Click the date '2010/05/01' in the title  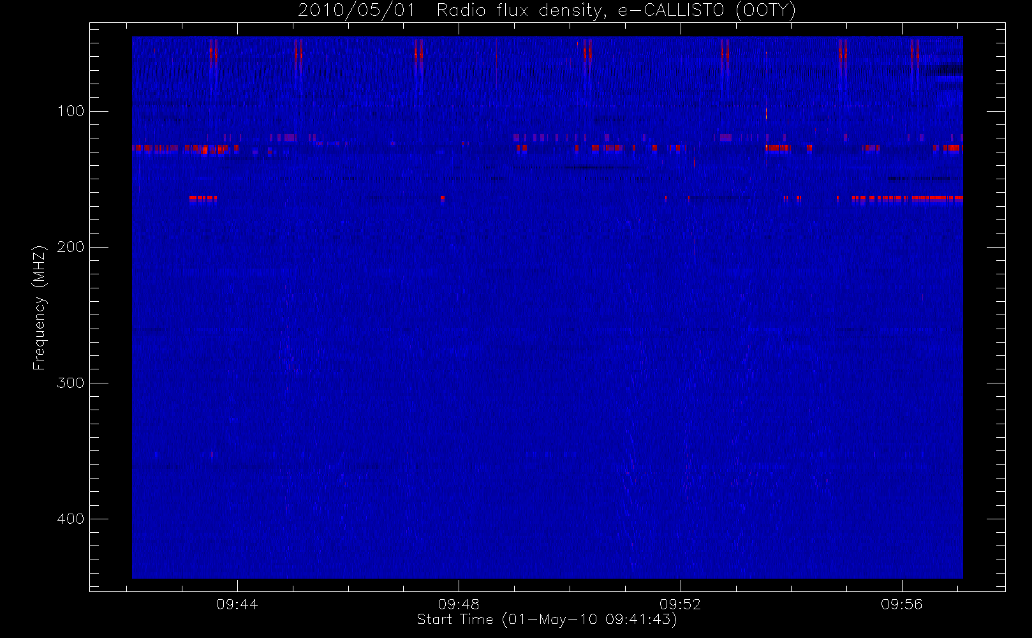click(x=357, y=11)
